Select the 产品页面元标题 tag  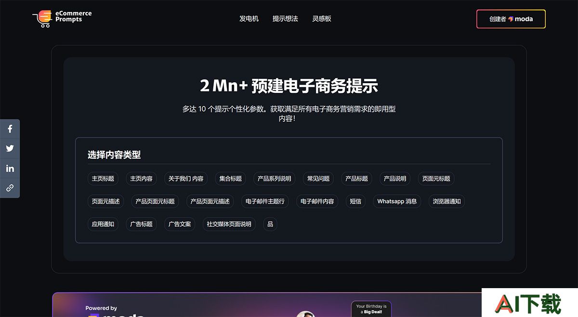click(155, 201)
